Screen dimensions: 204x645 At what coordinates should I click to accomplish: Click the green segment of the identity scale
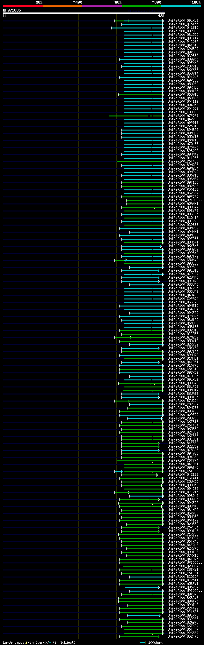click(x=141, y=6)
